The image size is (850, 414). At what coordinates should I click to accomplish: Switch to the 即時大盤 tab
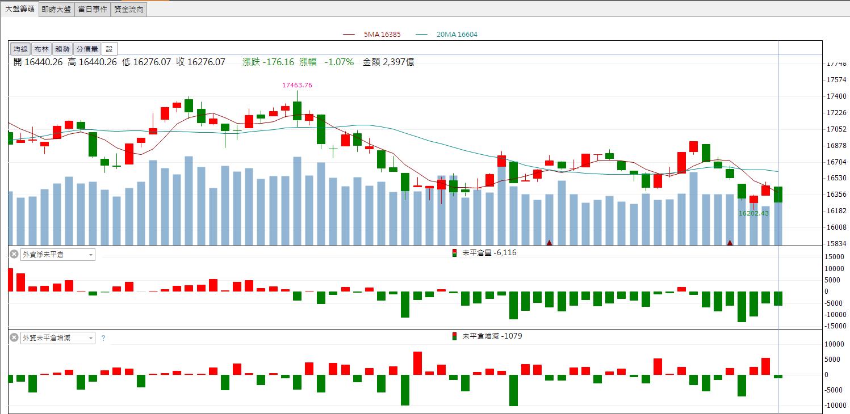point(57,10)
